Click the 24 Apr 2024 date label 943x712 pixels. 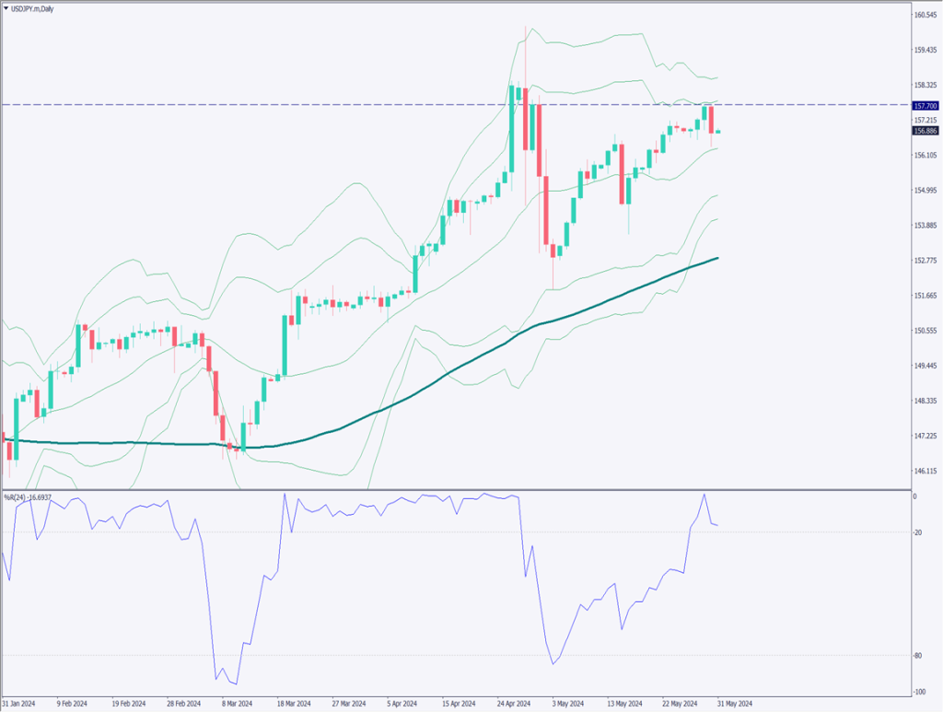click(x=511, y=704)
